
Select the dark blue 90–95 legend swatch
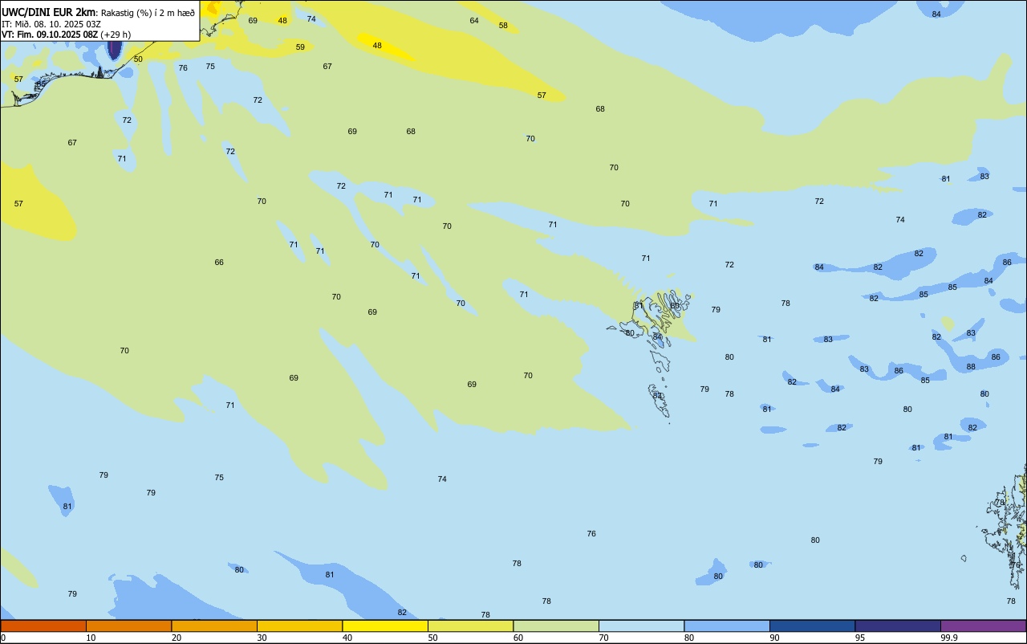[812, 626]
